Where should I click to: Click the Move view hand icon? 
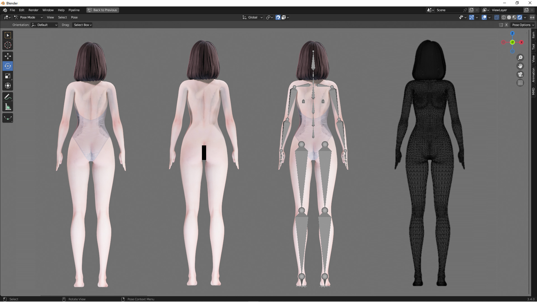(520, 66)
